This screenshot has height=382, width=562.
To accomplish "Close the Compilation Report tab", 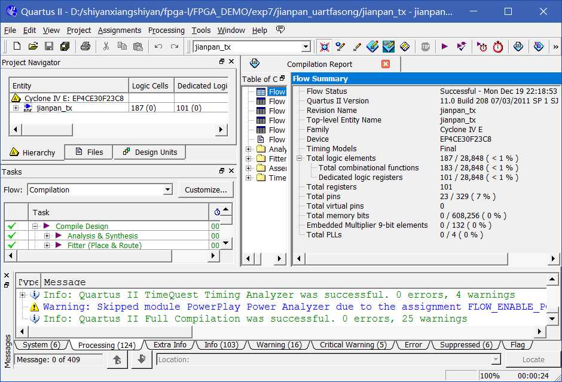I will [386, 64].
